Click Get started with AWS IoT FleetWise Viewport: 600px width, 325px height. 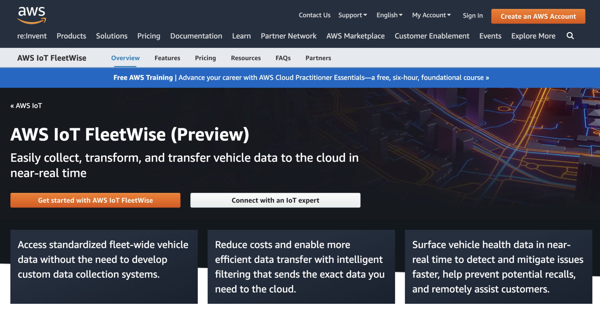[x=95, y=200]
